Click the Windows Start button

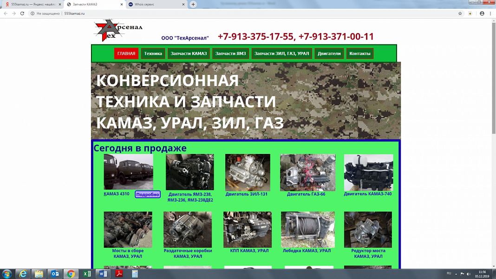point(7,273)
